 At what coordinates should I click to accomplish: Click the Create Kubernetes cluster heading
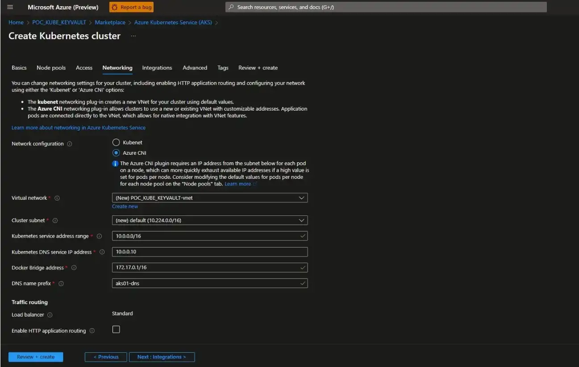click(x=64, y=36)
